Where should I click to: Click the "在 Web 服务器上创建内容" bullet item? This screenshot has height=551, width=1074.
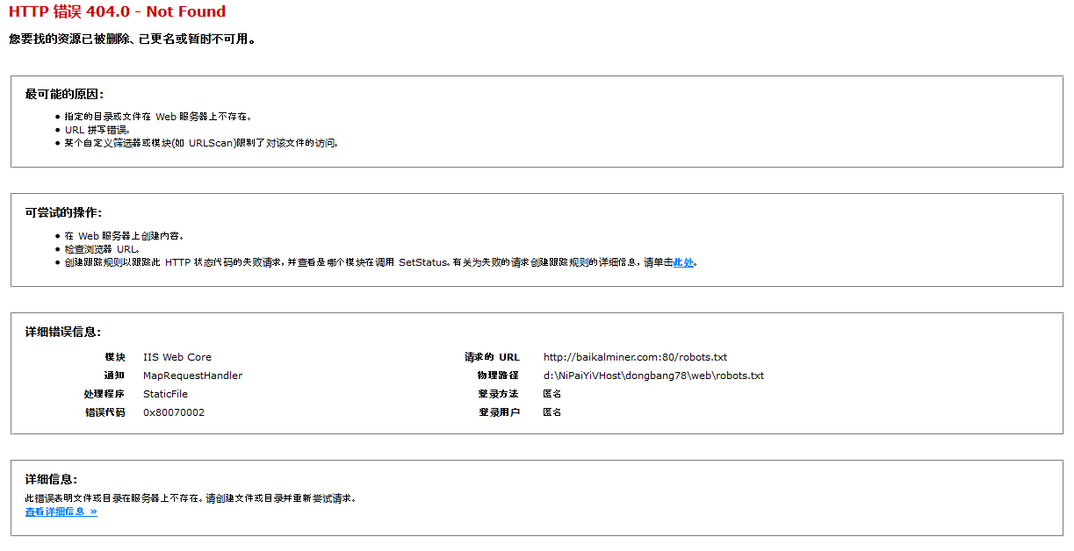123,236
